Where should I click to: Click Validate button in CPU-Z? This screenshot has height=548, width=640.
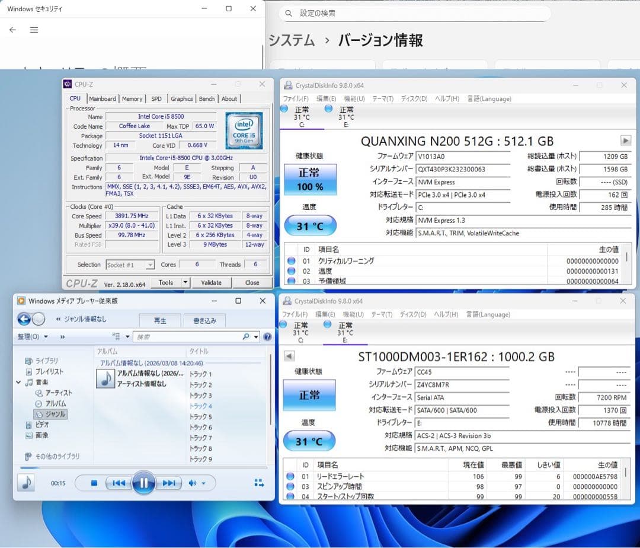(x=211, y=282)
